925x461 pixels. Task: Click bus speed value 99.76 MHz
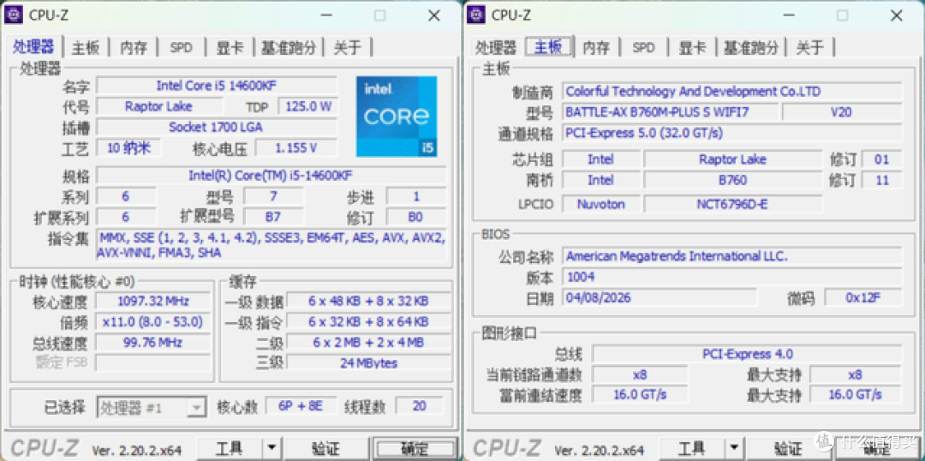click(x=153, y=343)
